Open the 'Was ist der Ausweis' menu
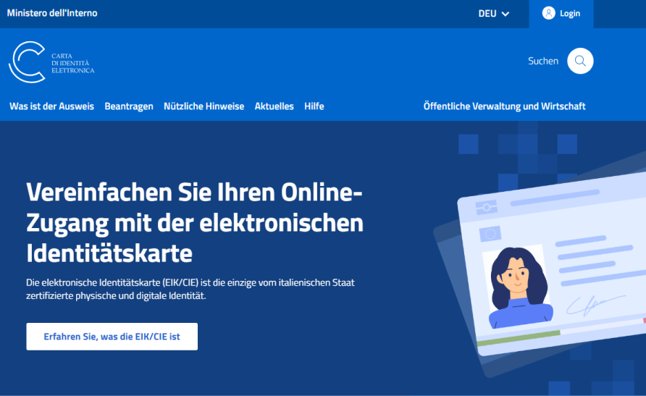This screenshot has height=396, width=646. pos(52,106)
